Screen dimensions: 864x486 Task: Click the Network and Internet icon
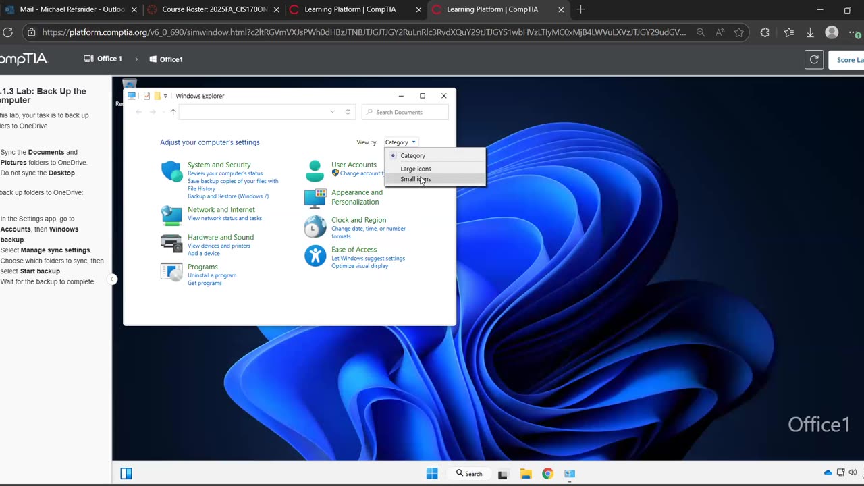tap(171, 215)
